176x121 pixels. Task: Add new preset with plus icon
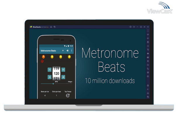tap(63, 51)
